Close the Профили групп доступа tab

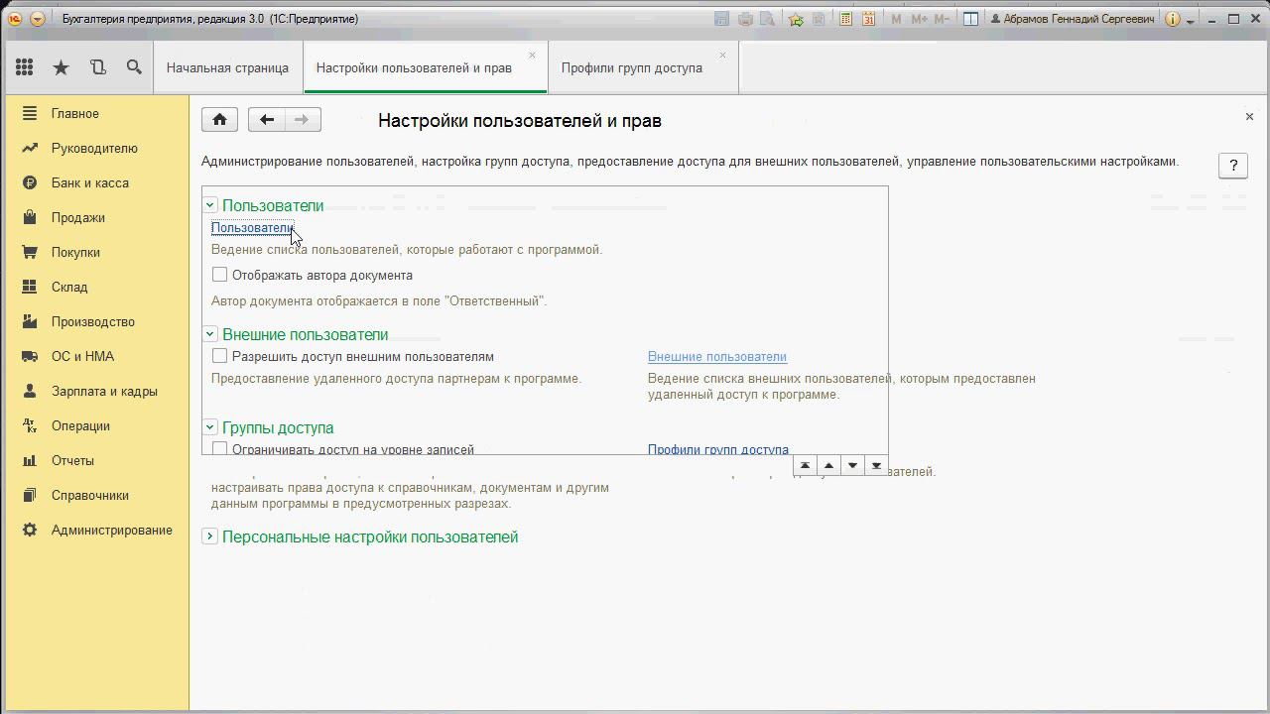pos(722,56)
